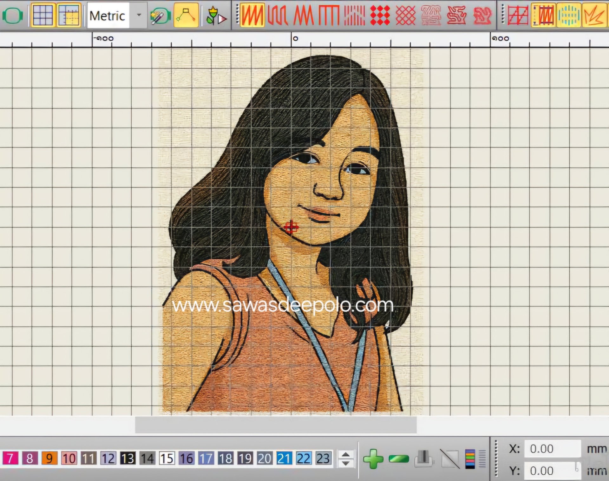Viewport: 609px width, 481px height.
Task: Select the dashed vertical lines fill stitch icon
Action: click(354, 15)
